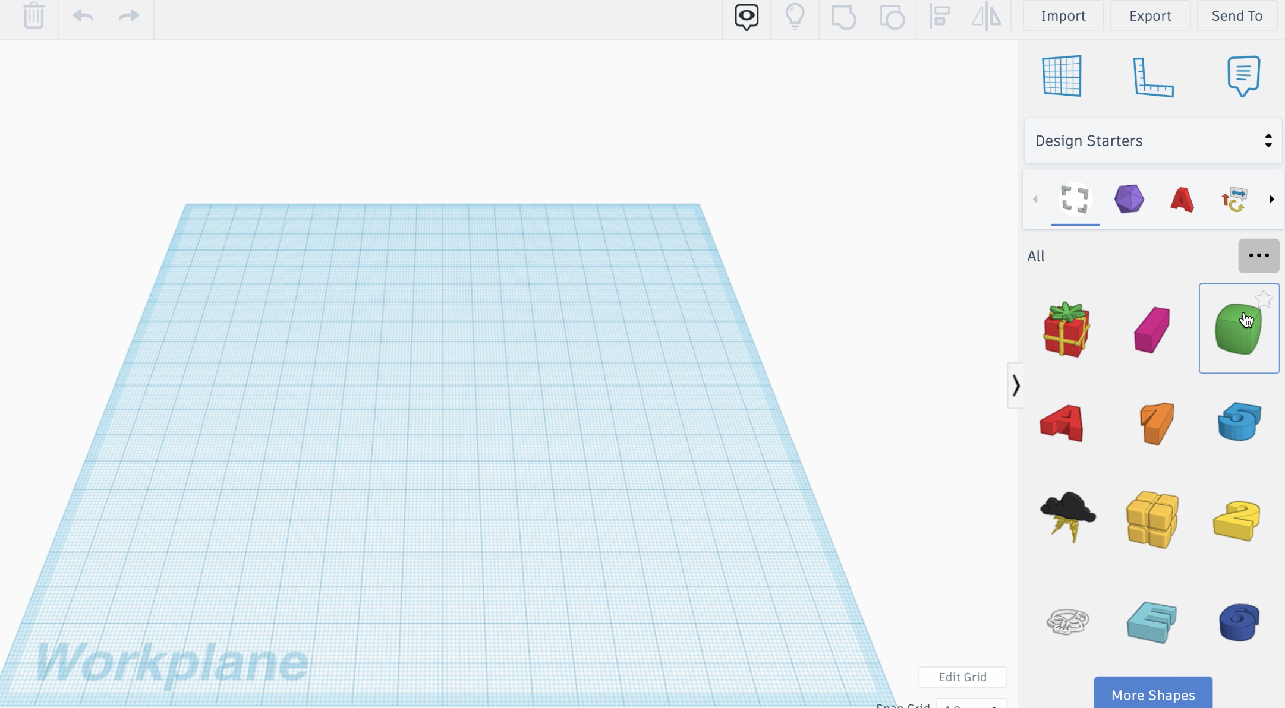Select the red letter A shape
This screenshot has height=708, width=1285.
click(x=1063, y=423)
